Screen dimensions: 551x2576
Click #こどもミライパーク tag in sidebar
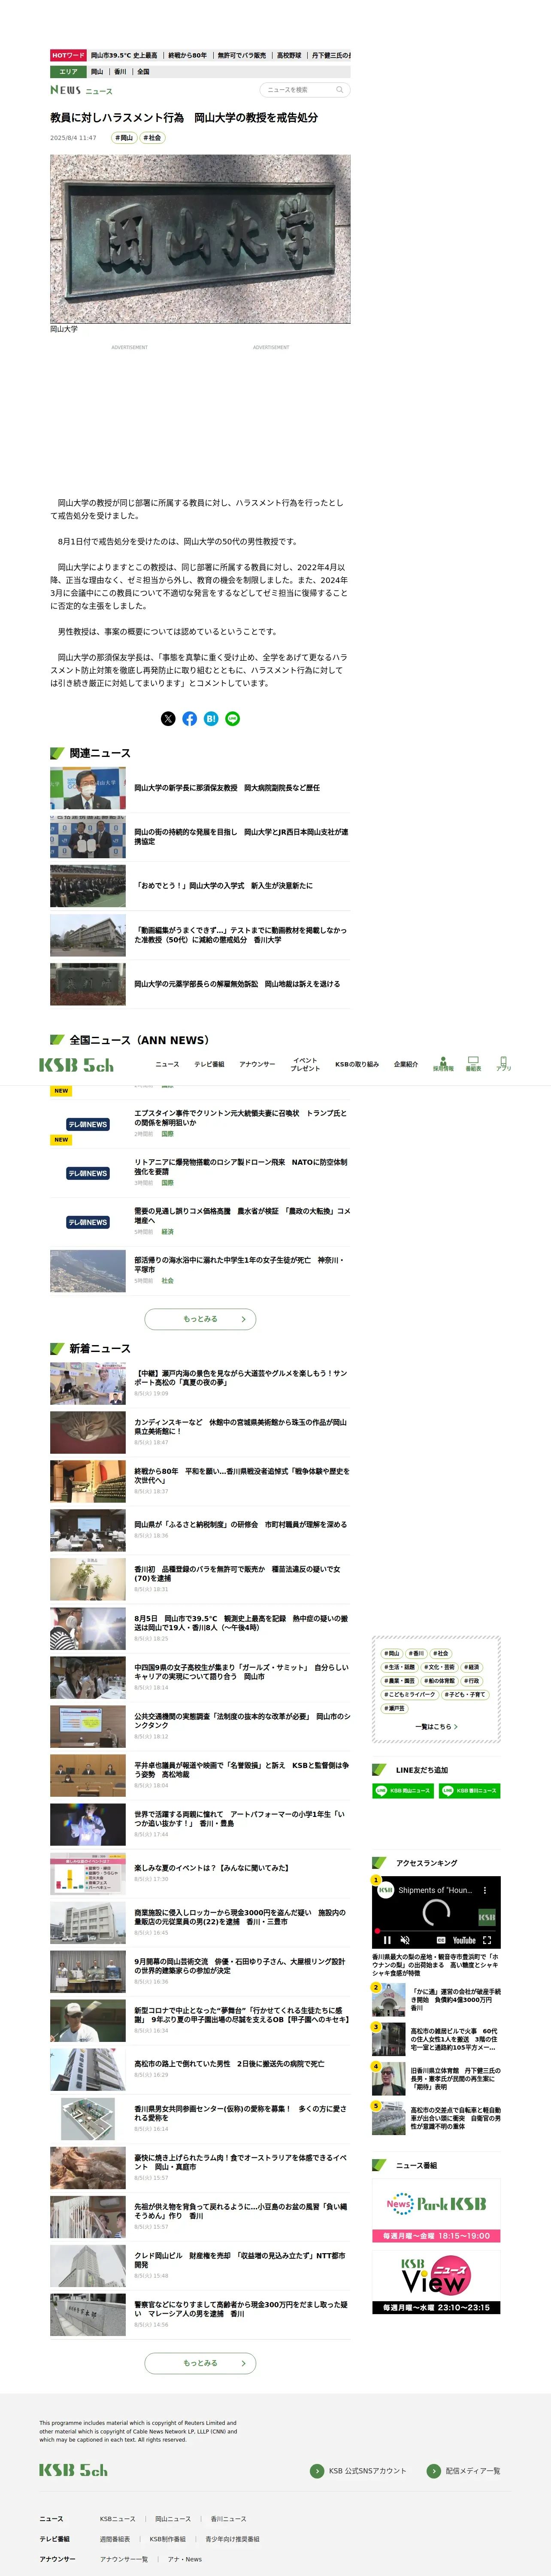pyautogui.click(x=410, y=1694)
